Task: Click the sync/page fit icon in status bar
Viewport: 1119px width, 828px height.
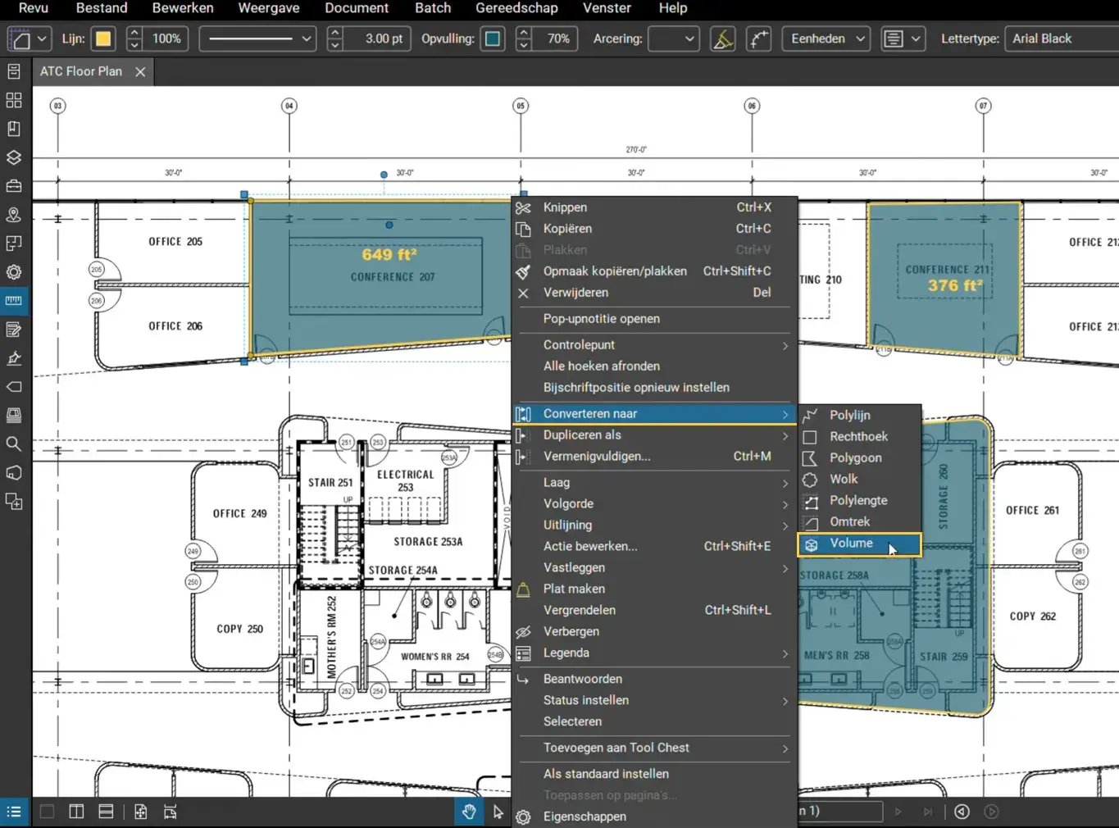Action: pos(141,812)
